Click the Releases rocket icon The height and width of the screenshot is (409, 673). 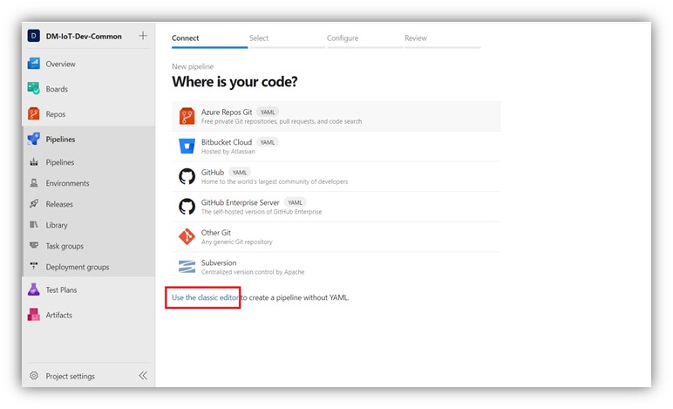pos(34,203)
